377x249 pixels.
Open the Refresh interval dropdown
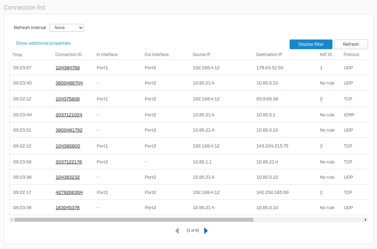66,28
